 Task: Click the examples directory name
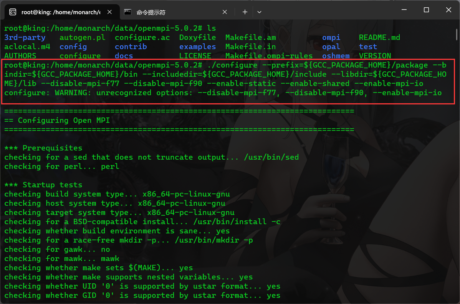tap(197, 46)
